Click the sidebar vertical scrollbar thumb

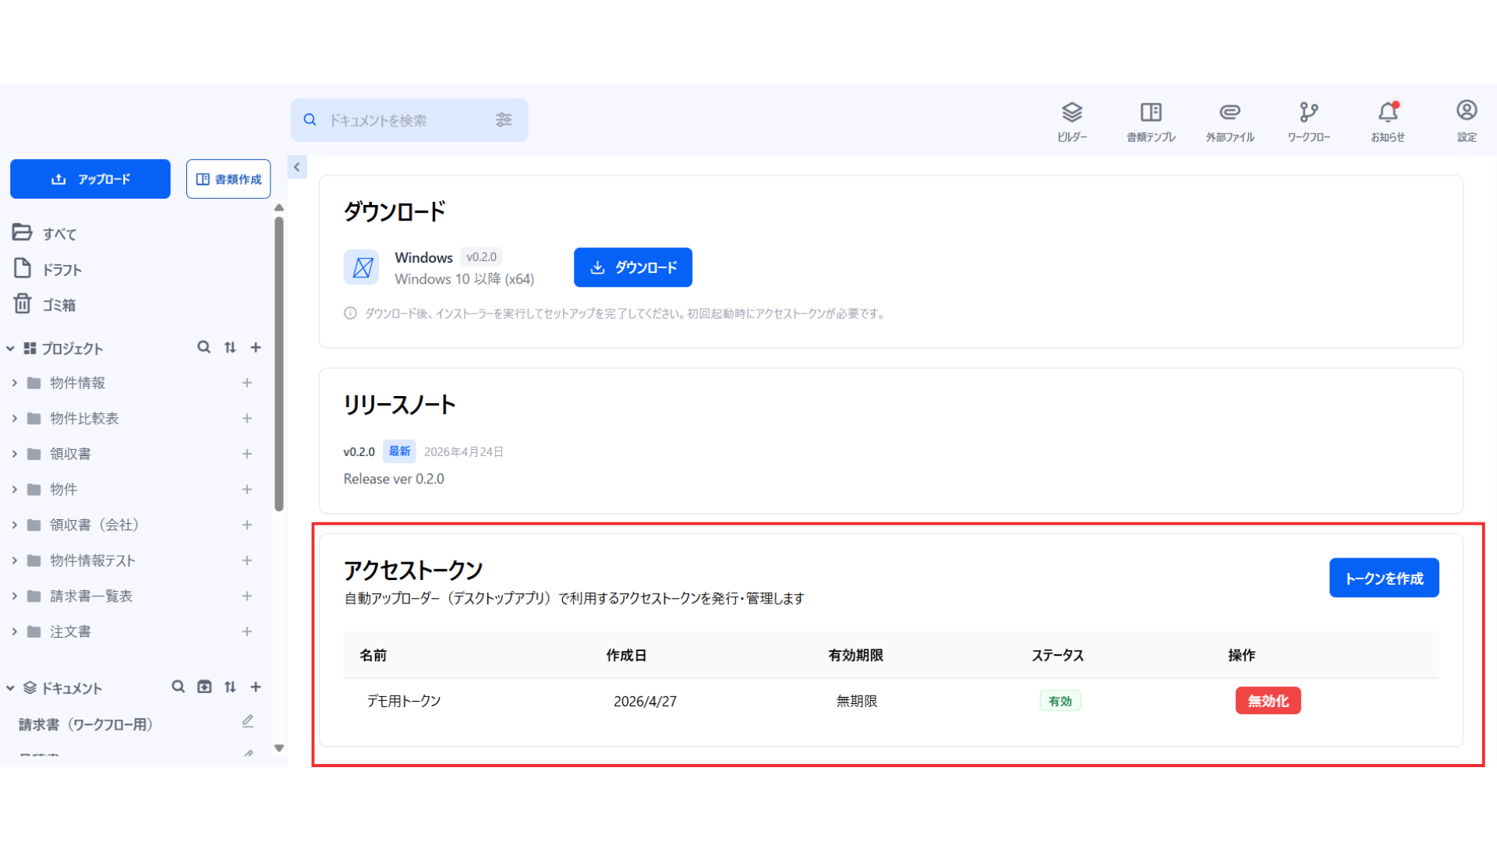(x=279, y=364)
